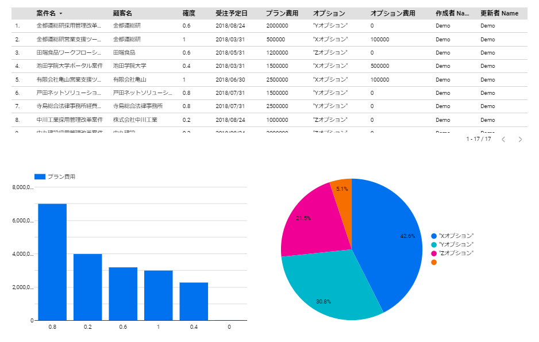This screenshot has height=342, width=539.
Task: Select the 5.1% orange pie slice
Action: pos(342,193)
